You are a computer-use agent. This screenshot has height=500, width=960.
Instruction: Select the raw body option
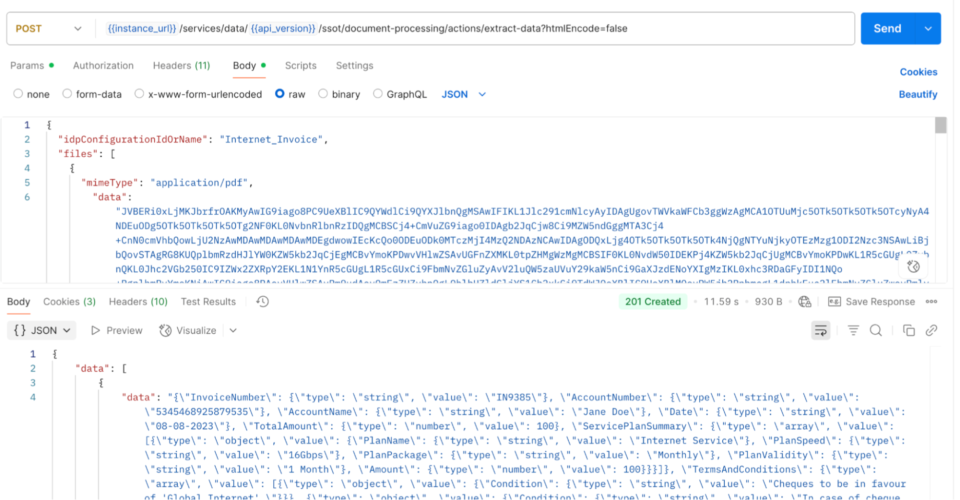280,94
